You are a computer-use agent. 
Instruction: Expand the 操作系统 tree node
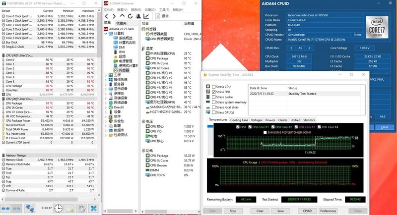[106, 80]
